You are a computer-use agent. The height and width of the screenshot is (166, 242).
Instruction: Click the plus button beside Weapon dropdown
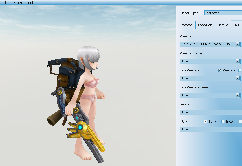point(241,44)
